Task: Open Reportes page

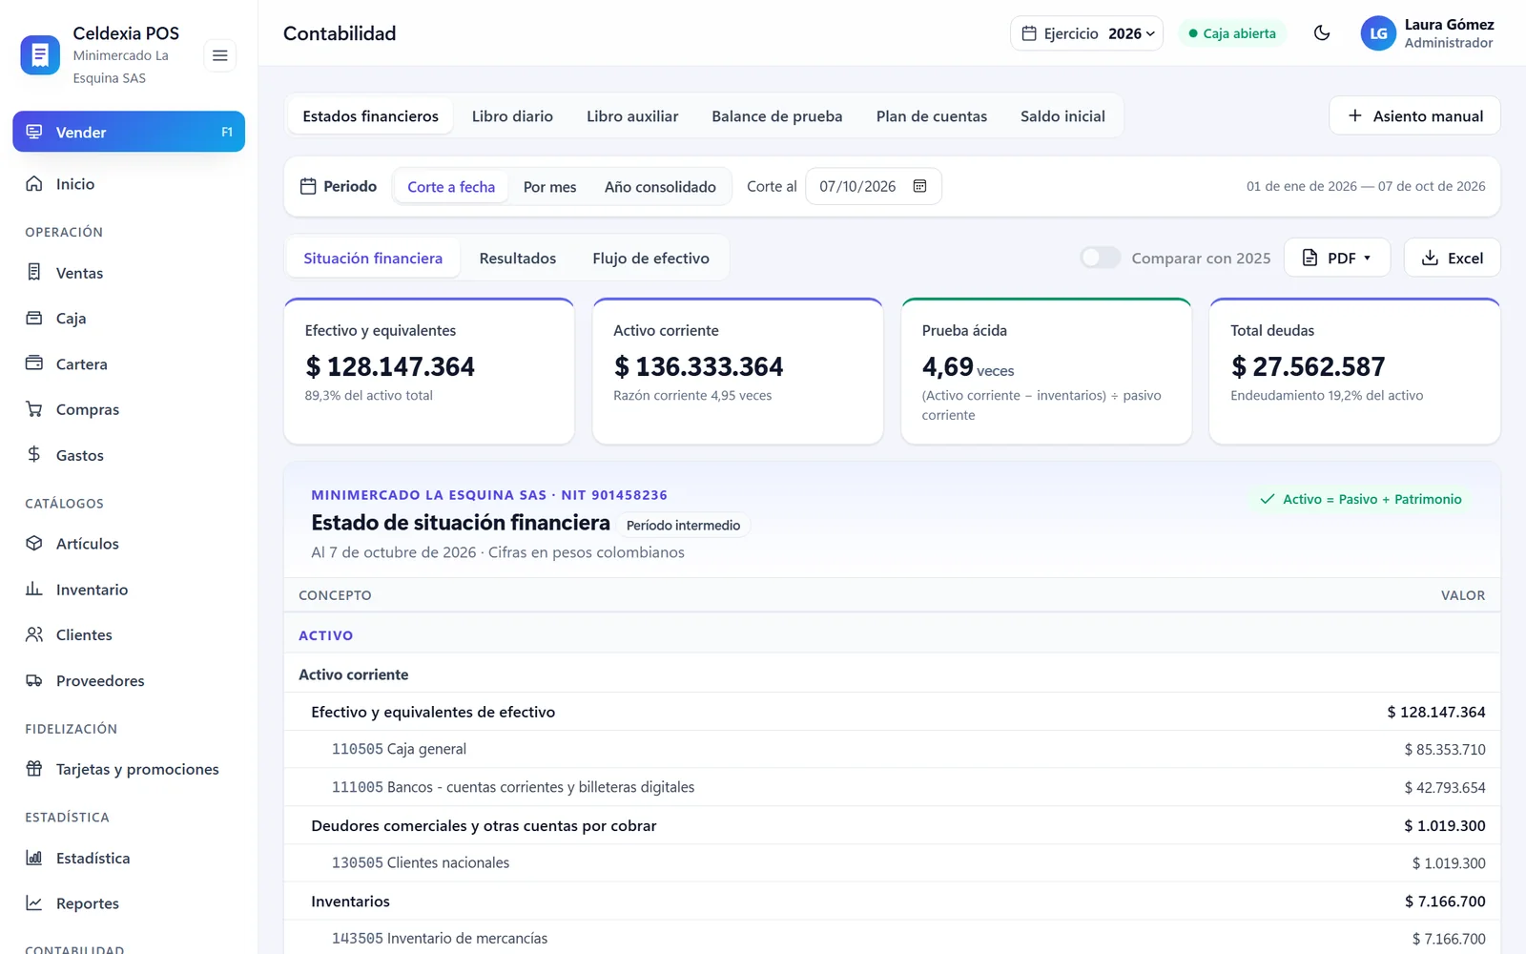Action: 129,903
